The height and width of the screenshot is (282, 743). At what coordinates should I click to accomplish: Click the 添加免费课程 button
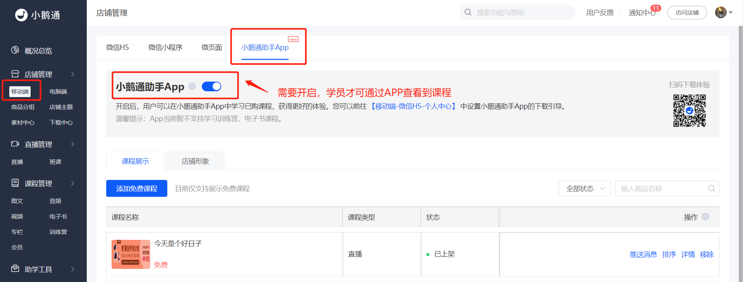137,188
